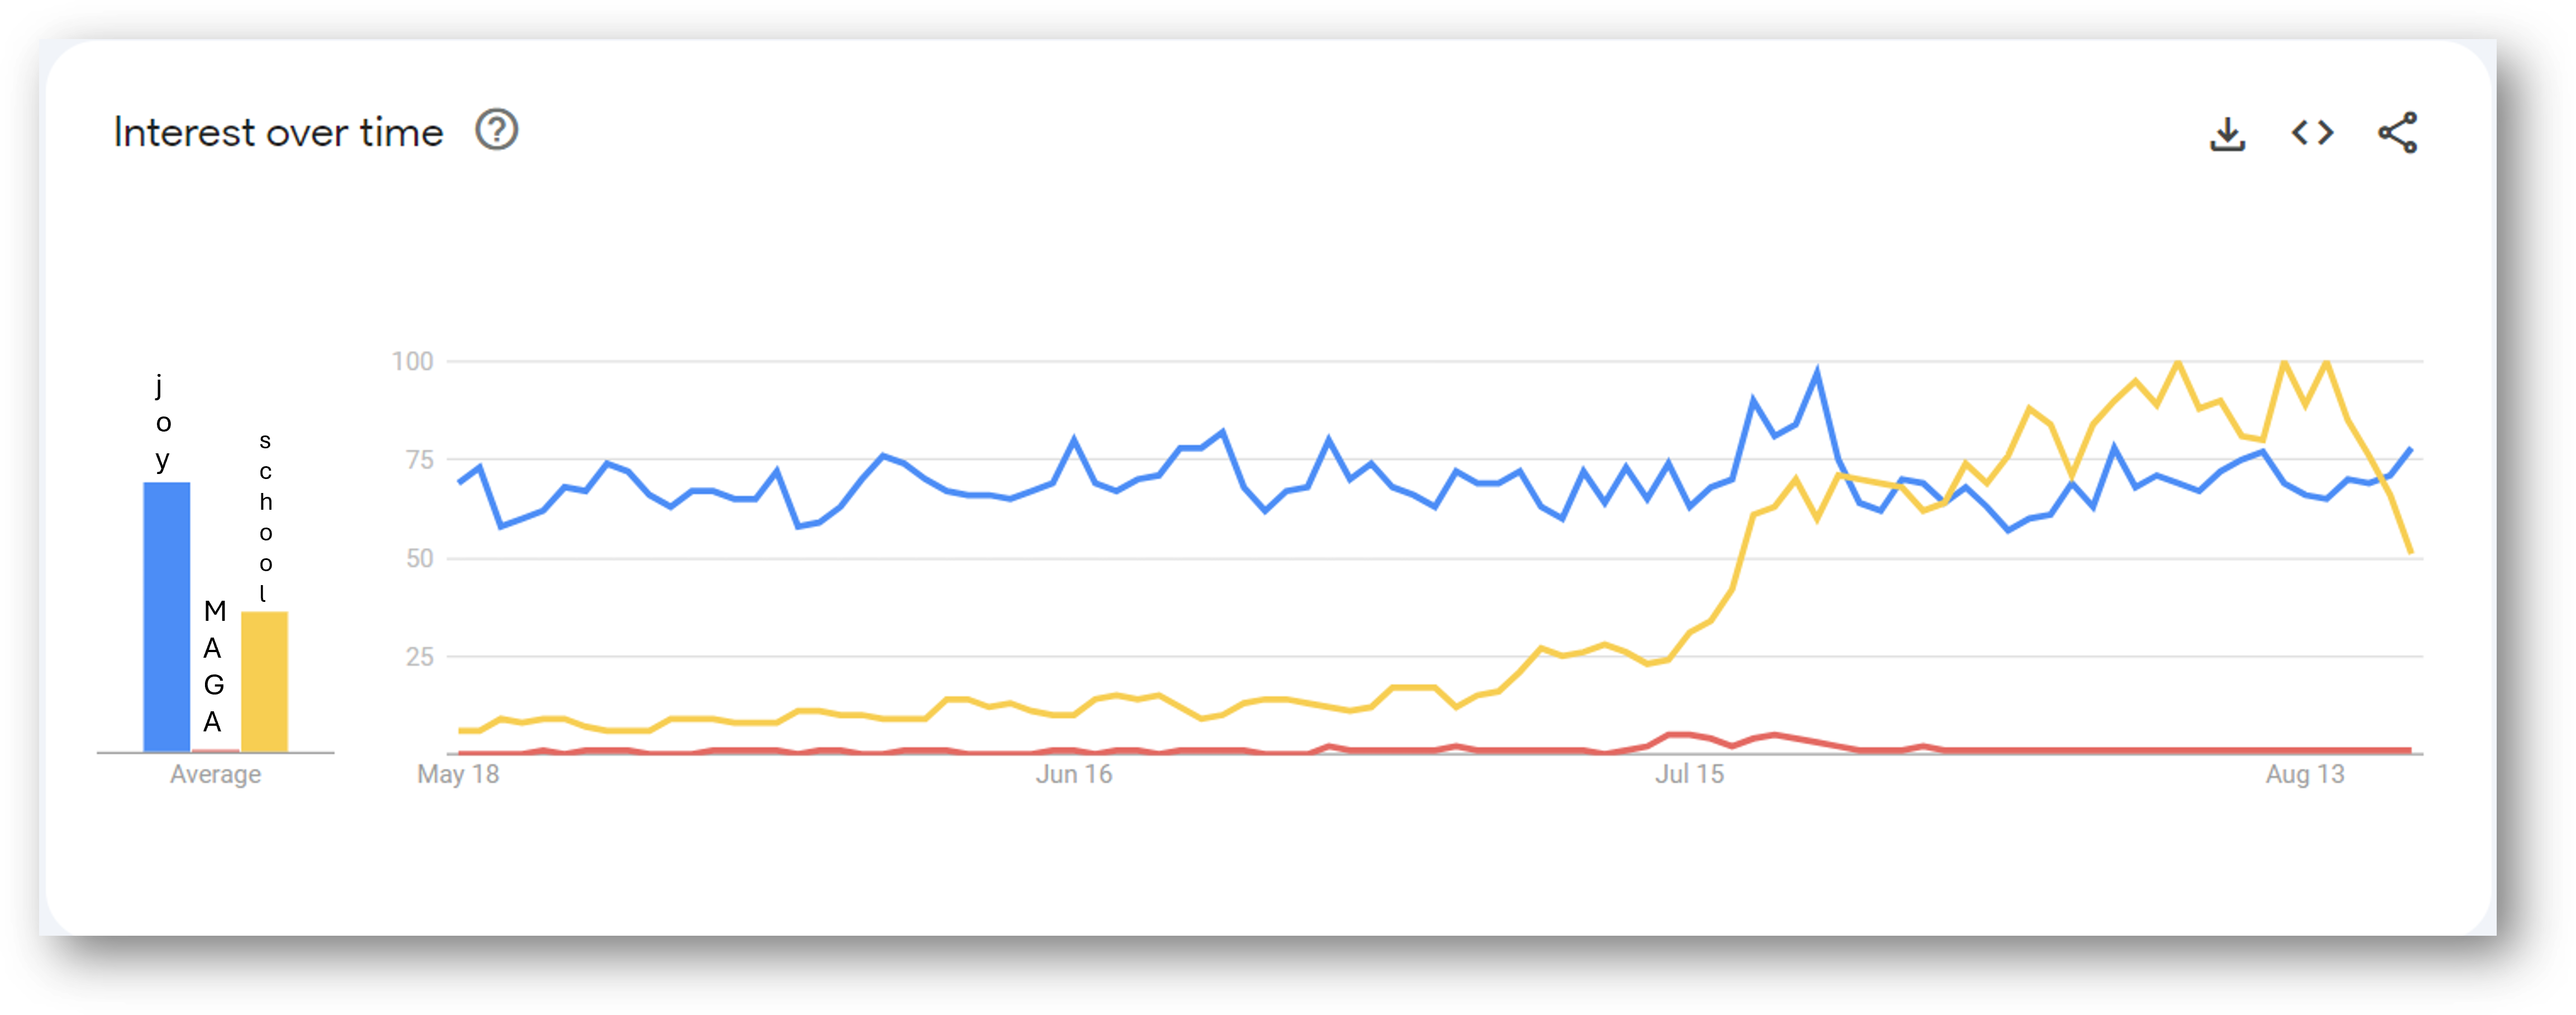Select the yellow school average bar
The height and width of the screenshot is (1015, 2576).
(x=264, y=681)
